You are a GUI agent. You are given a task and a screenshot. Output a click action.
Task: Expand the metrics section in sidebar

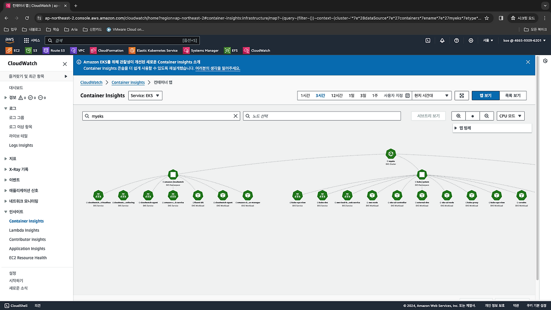tap(6, 159)
